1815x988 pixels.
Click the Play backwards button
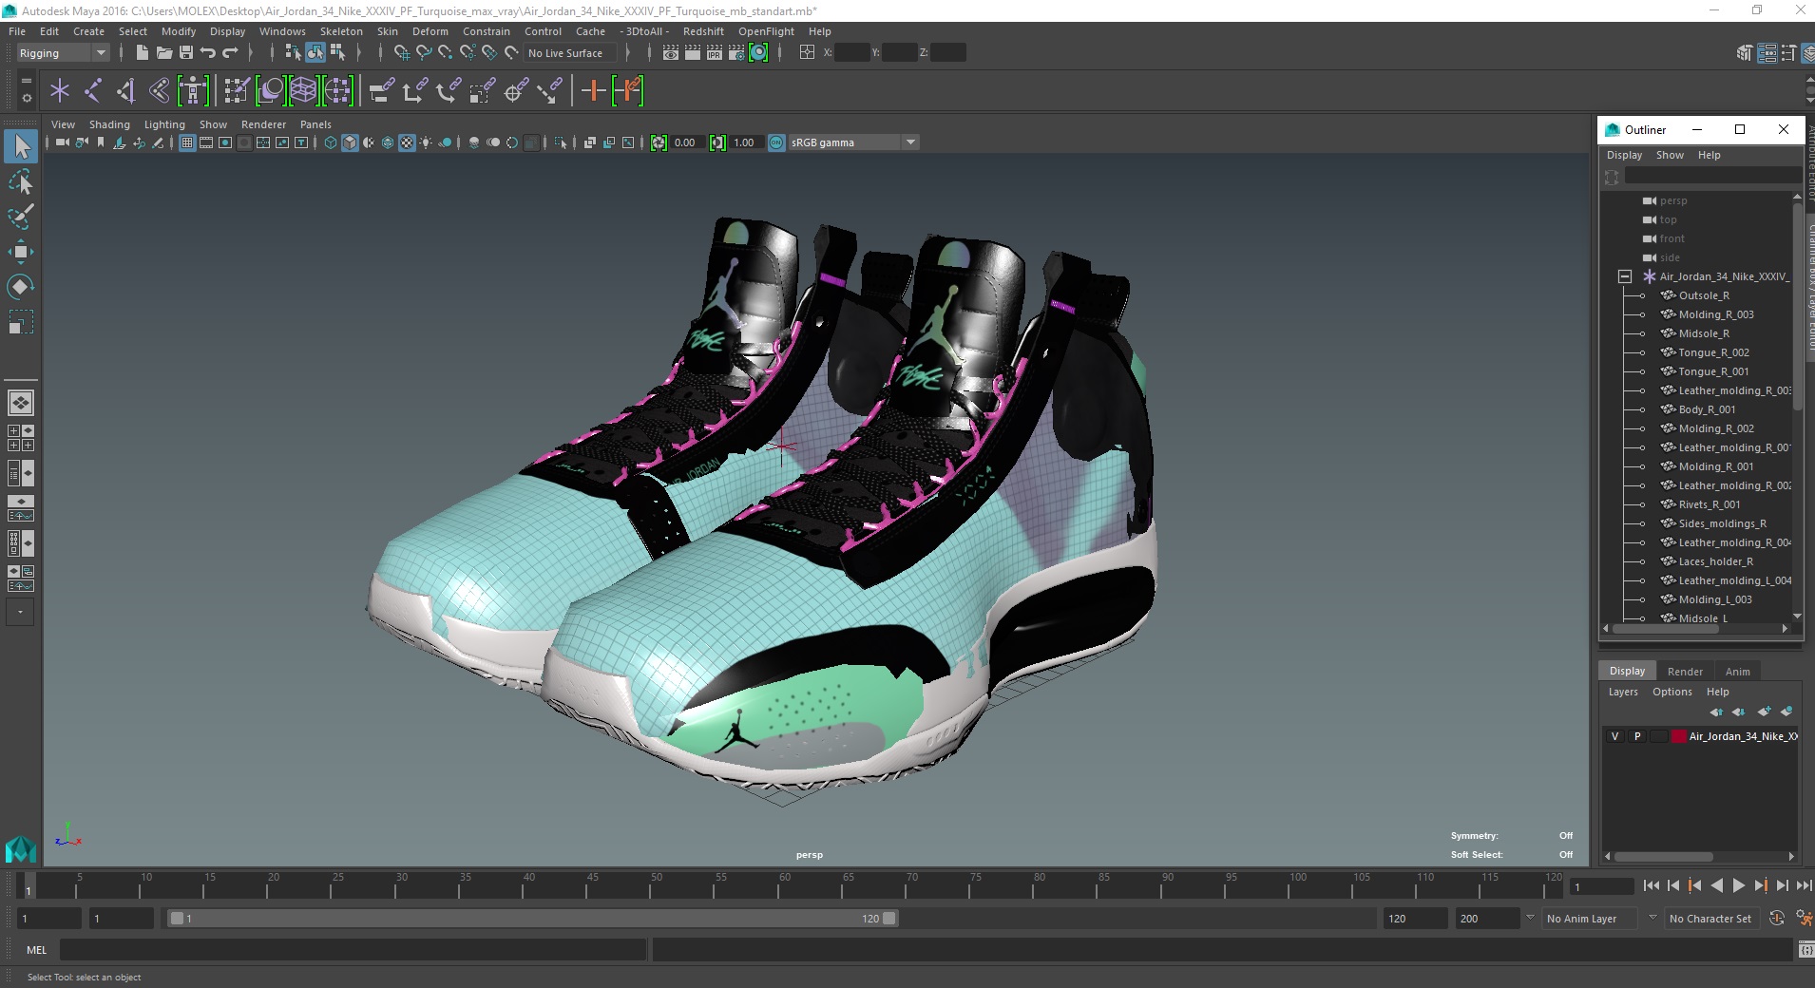pyautogui.click(x=1717, y=885)
